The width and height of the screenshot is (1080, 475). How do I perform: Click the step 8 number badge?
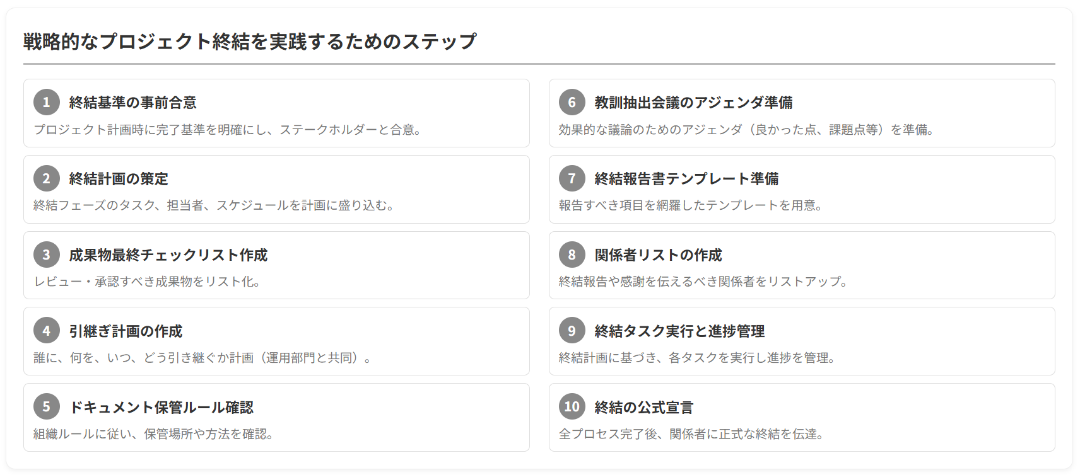tap(572, 255)
